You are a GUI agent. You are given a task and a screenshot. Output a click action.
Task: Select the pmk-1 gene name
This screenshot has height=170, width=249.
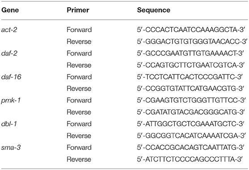(11, 100)
